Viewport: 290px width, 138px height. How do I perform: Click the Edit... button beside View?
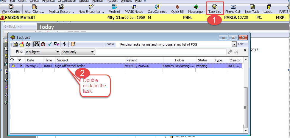[x=242, y=44]
